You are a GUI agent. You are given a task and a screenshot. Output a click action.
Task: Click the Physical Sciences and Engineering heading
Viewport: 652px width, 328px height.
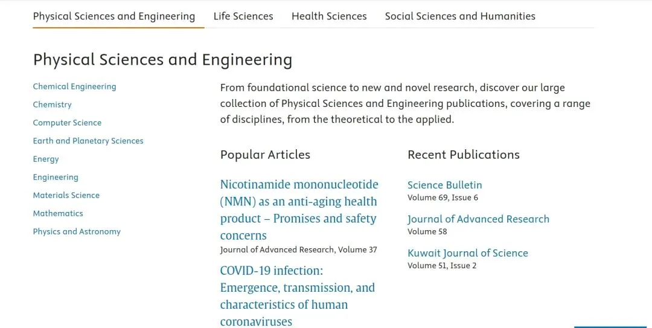pyautogui.click(x=162, y=60)
